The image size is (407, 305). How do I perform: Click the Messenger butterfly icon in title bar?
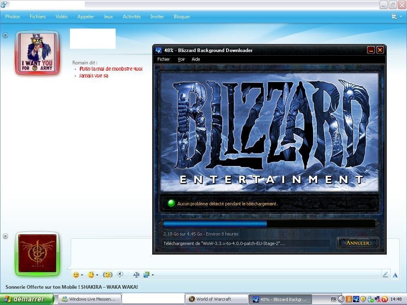4,4
